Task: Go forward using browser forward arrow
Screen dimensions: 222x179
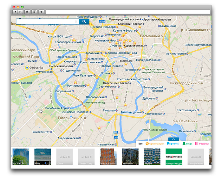Action: 20,12
